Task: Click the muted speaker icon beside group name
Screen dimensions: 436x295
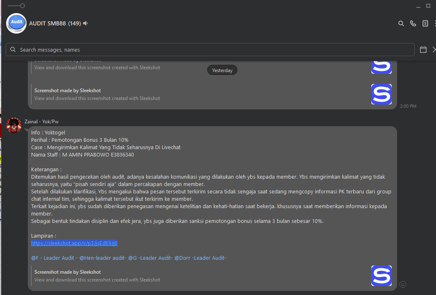Action: point(86,23)
